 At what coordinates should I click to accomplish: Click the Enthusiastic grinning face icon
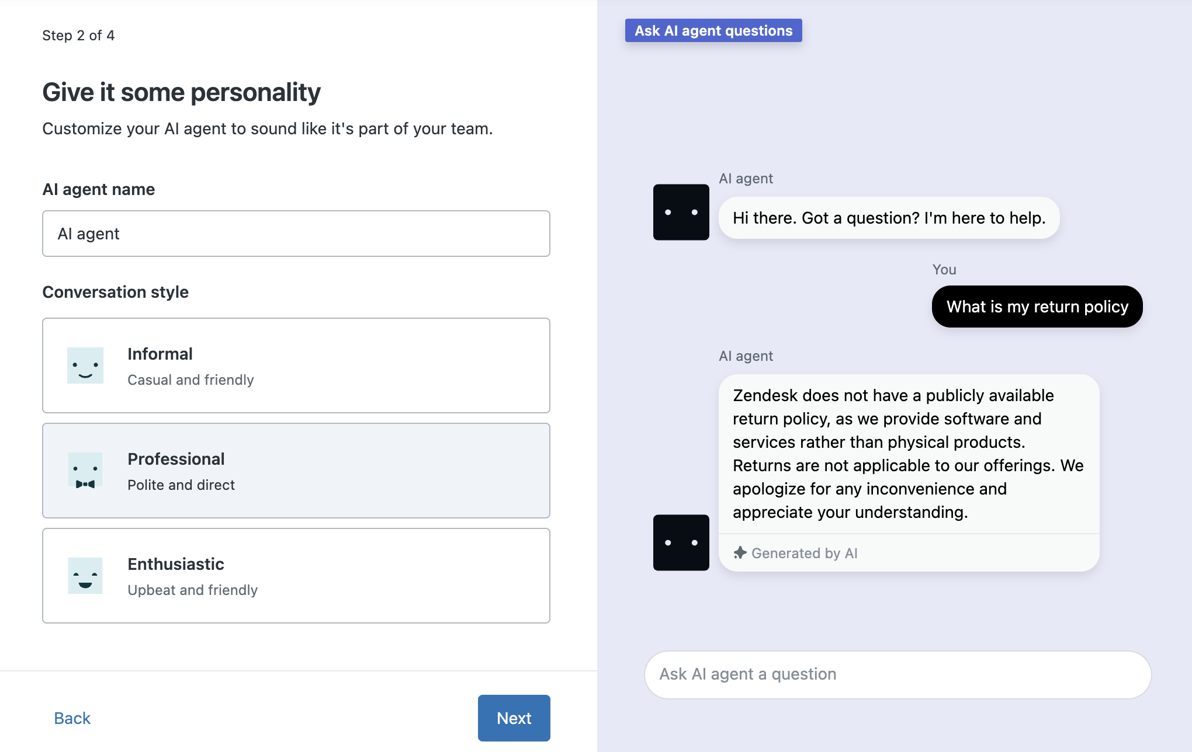click(85, 576)
